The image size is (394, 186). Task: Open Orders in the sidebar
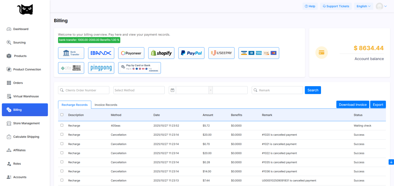click(x=18, y=83)
